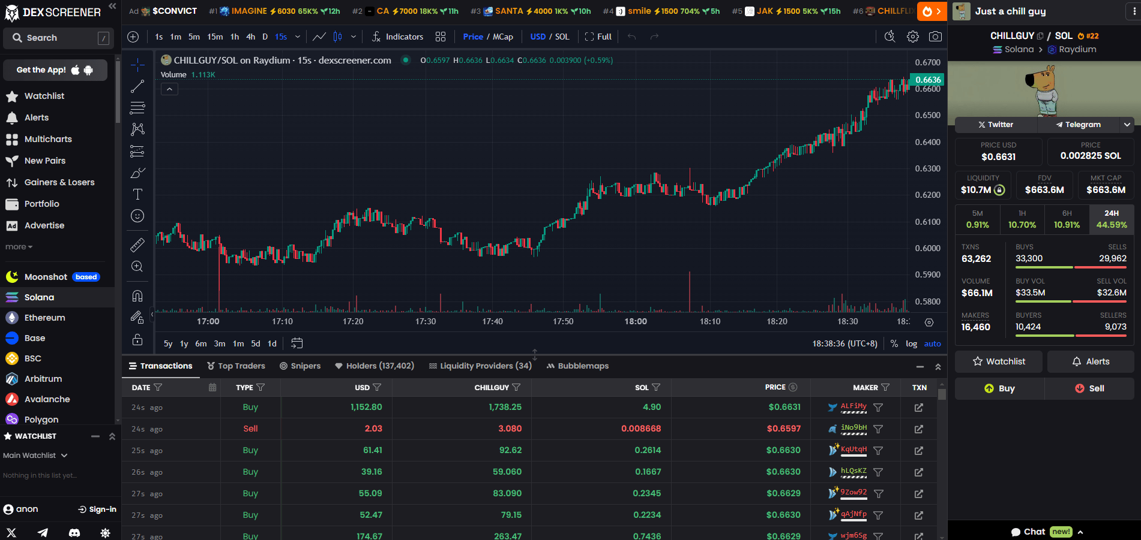The height and width of the screenshot is (540, 1141).
Task: Click the Search input field
Action: [x=58, y=38]
